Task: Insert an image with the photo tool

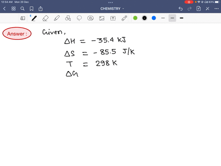Action: click(x=102, y=18)
